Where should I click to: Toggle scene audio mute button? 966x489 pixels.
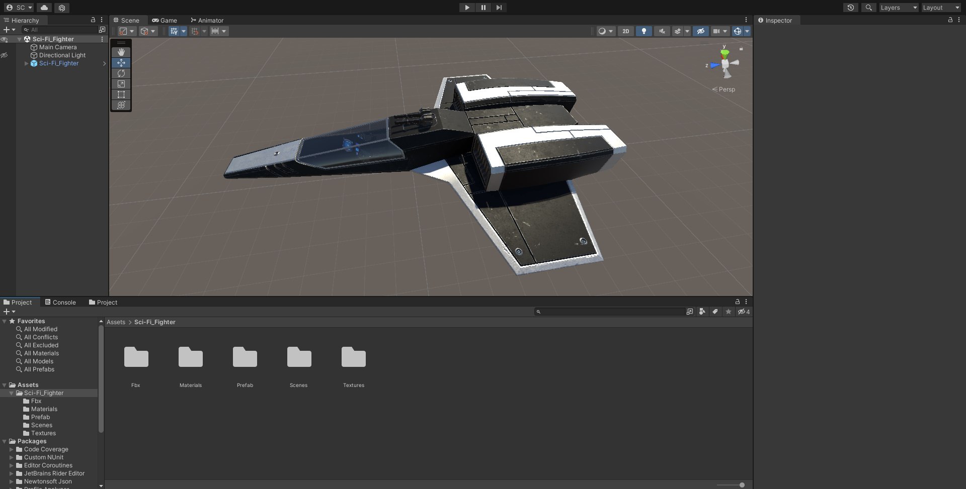point(662,31)
